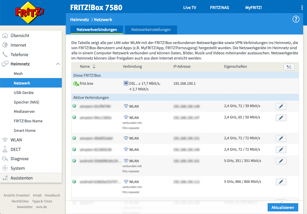Click the Verbindung column header
Viewport: 307px width, 214px height.
click(132, 66)
